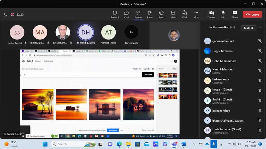266x149 pixels.
Task: Click the 45 Participants overflow circle
Action: tap(131, 32)
